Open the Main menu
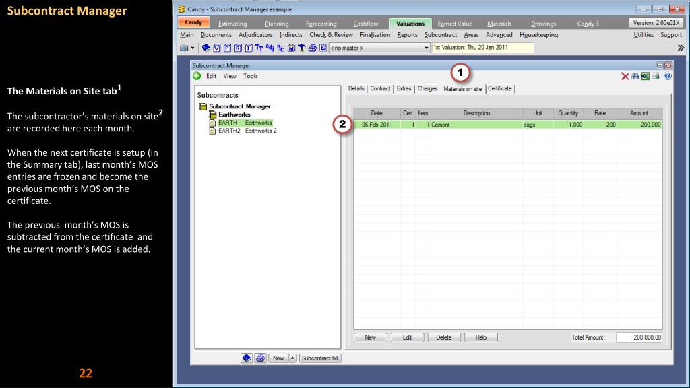Viewport: 690px width, 388px height. 187,35
